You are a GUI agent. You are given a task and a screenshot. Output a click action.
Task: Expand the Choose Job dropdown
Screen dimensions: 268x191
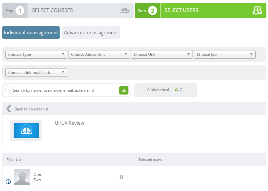click(225, 54)
